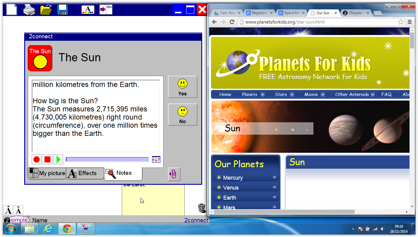The height and width of the screenshot is (237, 418).
Task: Start recording with the red circle button
Action: coord(37,159)
